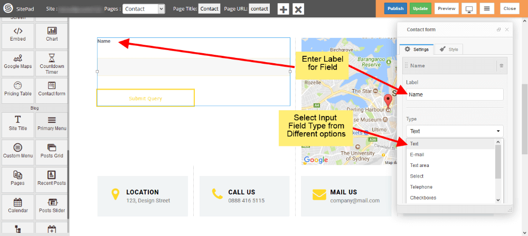The height and width of the screenshot is (236, 528).
Task: Click the yellow mail envelope icon
Action: tap(319, 195)
